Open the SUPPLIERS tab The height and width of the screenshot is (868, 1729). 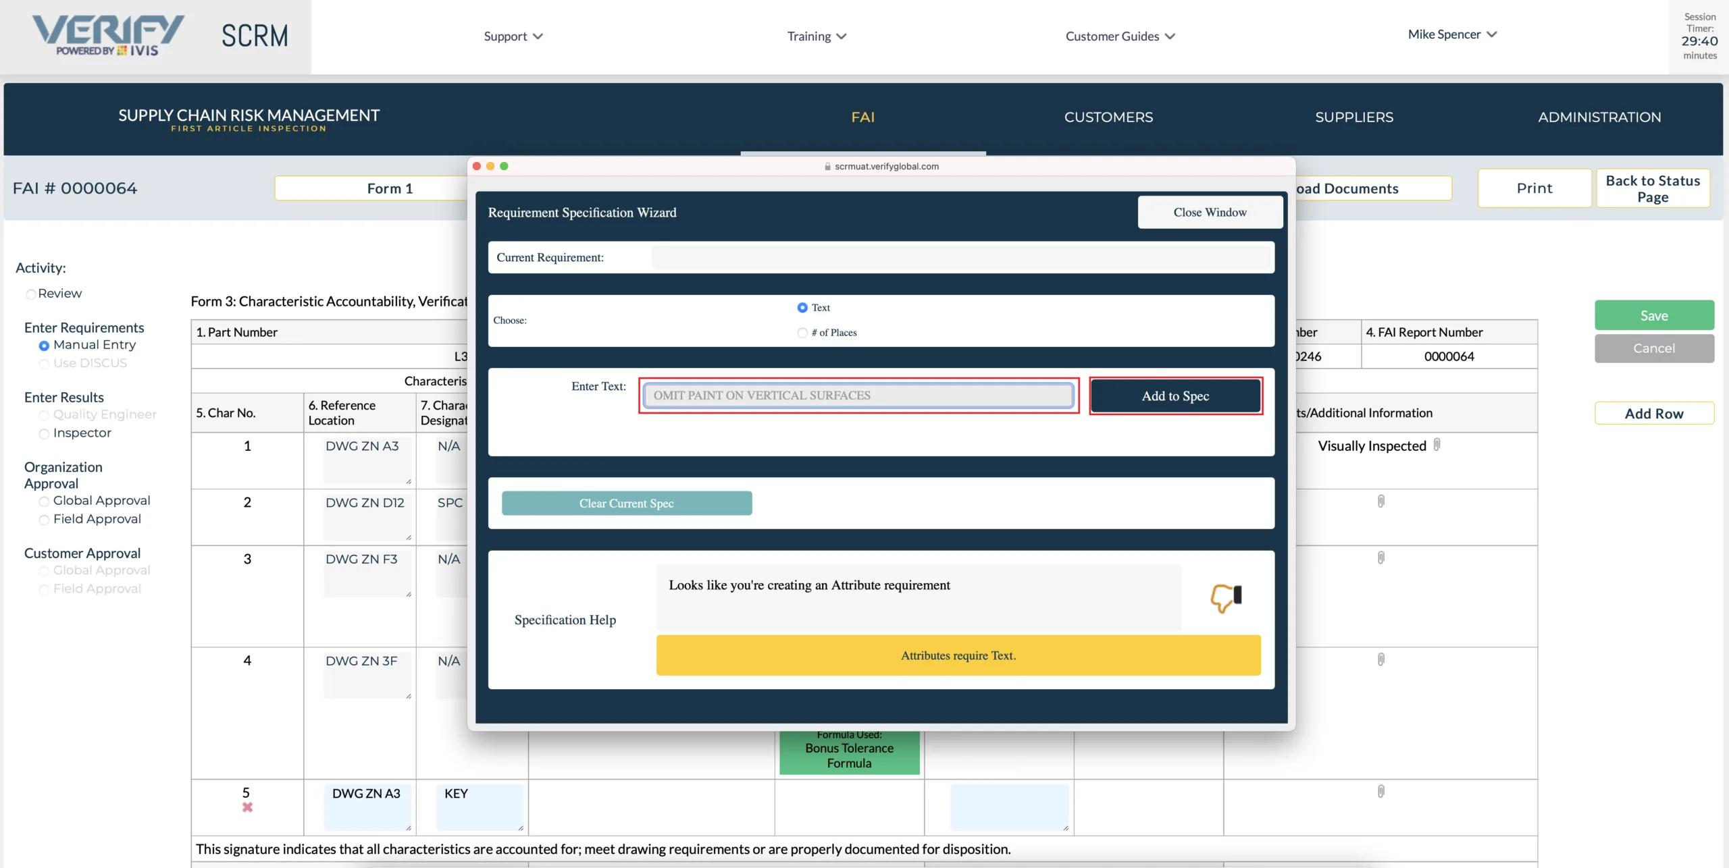[1354, 117]
